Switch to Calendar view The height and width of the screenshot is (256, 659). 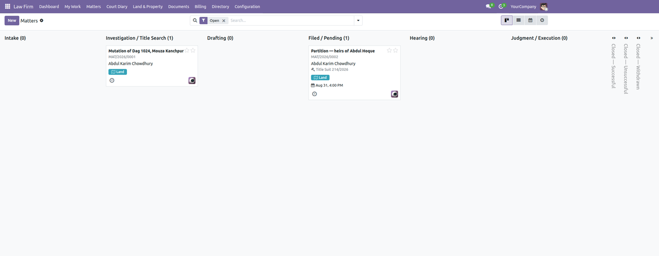530,20
